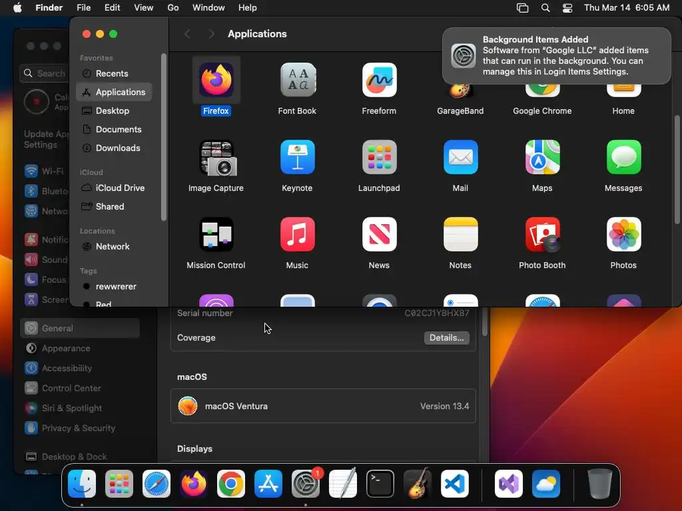Click the Details button for Coverage
Image resolution: width=682 pixels, height=511 pixels.
tap(447, 337)
